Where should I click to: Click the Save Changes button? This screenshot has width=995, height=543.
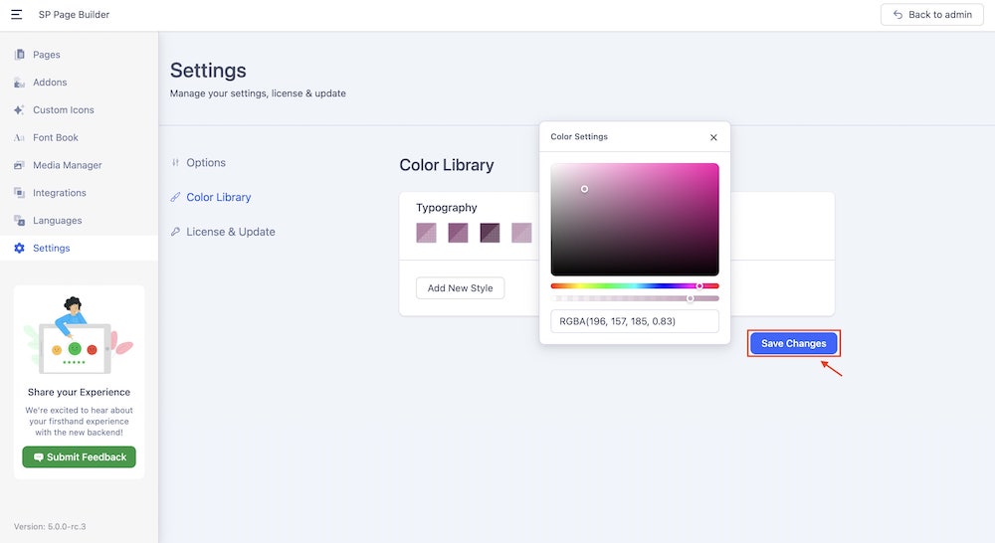pos(793,343)
